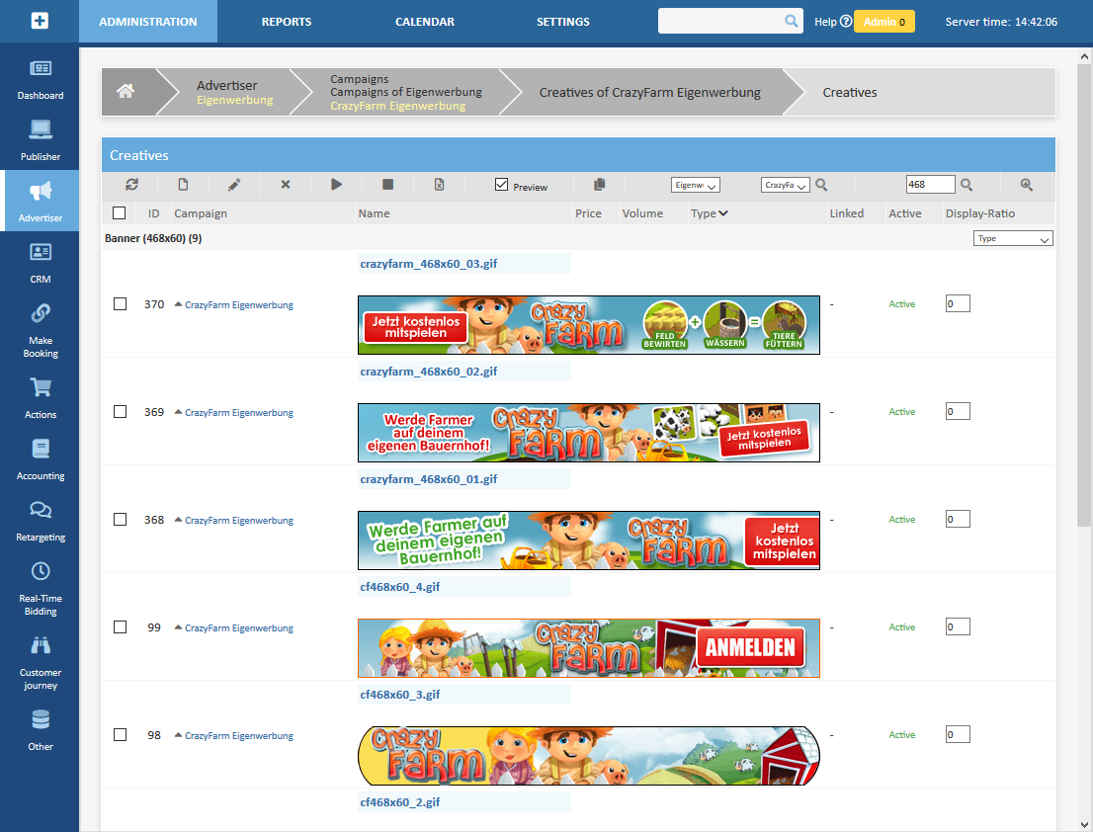Create a new creative document
1093x832 pixels.
[183, 185]
